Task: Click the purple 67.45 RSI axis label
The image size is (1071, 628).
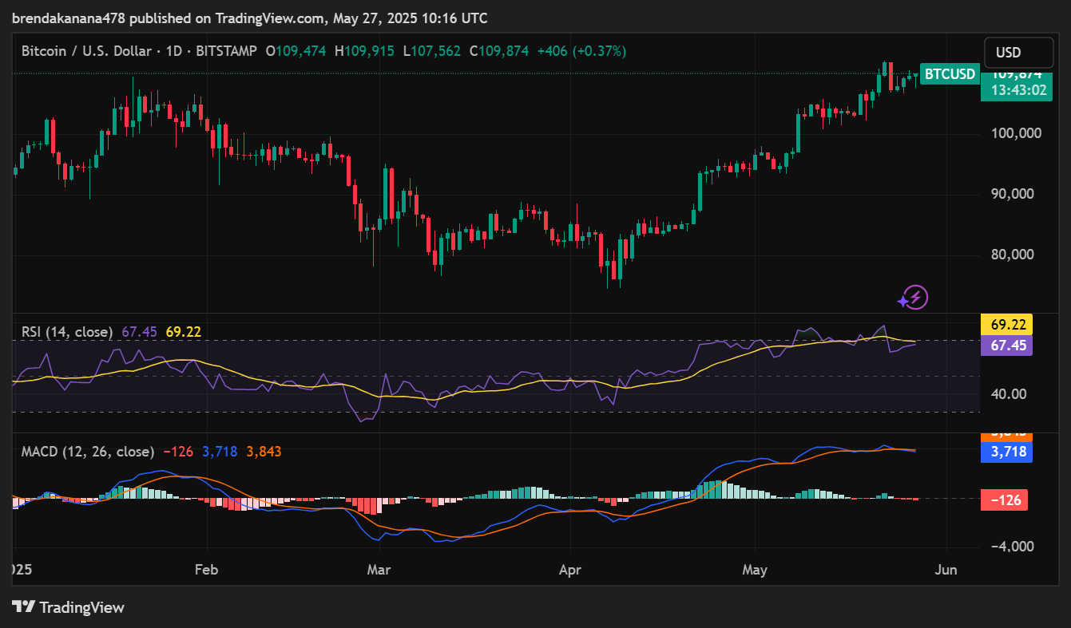Action: pyautogui.click(x=1006, y=346)
